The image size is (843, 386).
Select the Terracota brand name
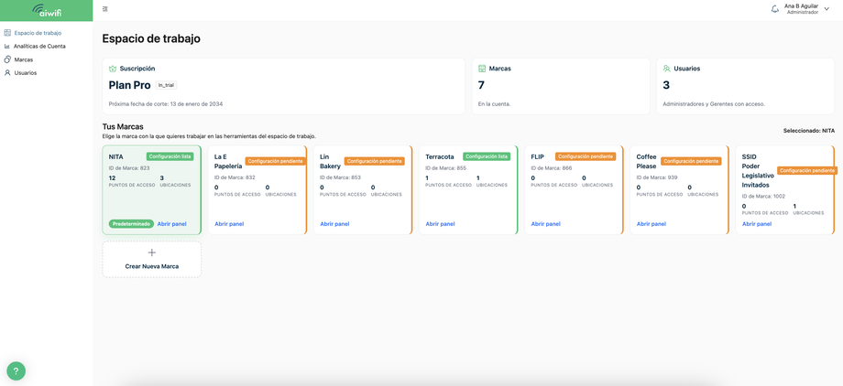[439, 156]
